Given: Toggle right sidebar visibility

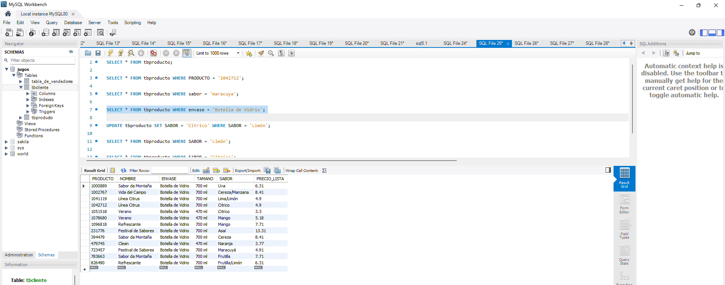Looking at the screenshot, I should (720, 33).
